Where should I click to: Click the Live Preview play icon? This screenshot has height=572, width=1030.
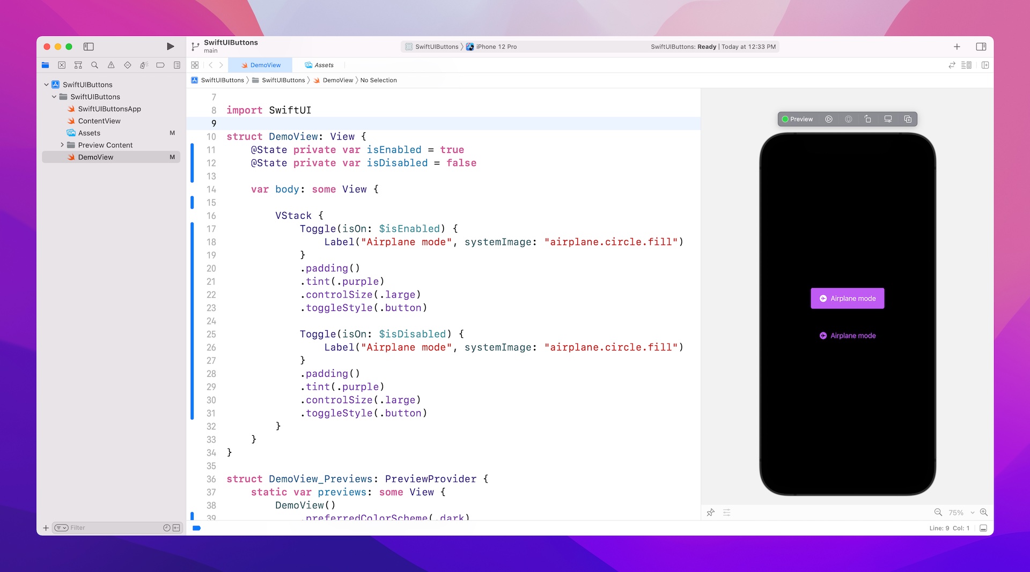(x=829, y=119)
